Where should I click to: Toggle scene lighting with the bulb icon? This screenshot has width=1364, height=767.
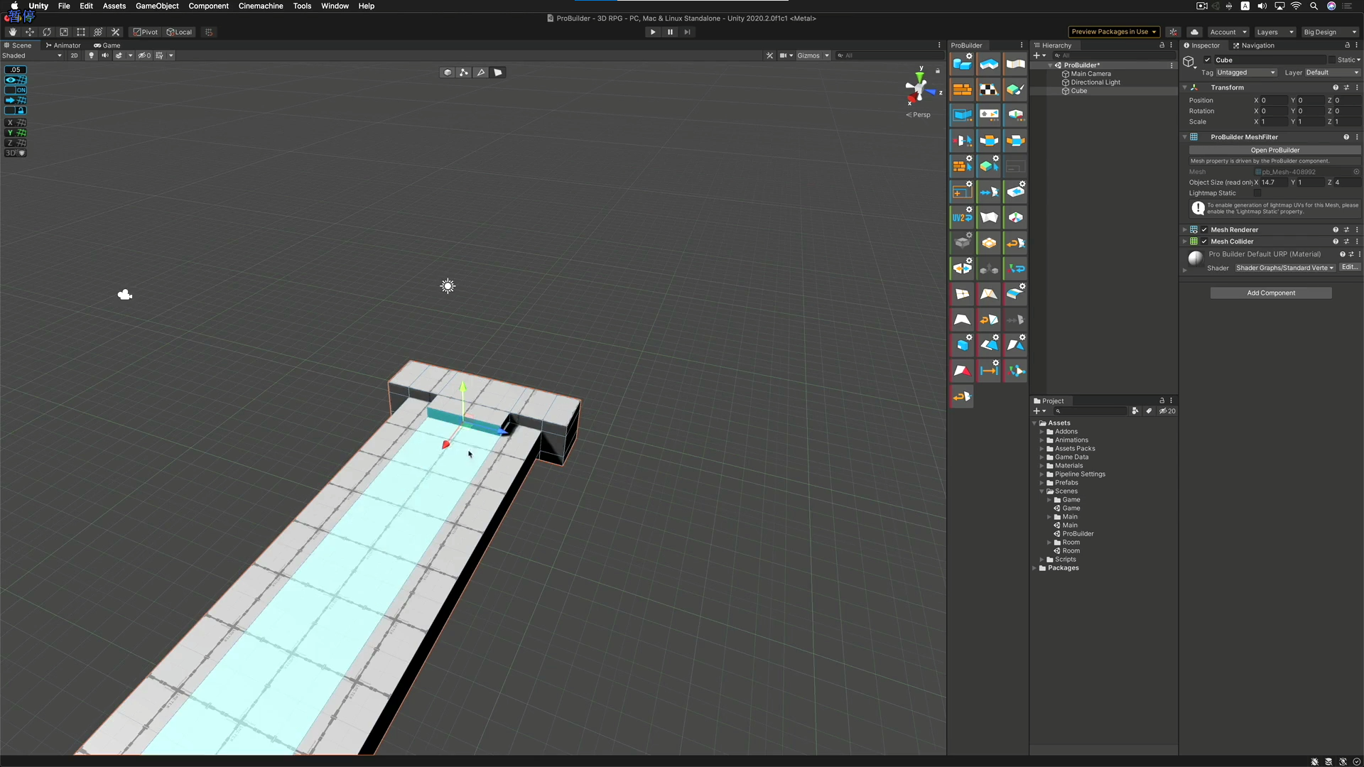point(92,55)
